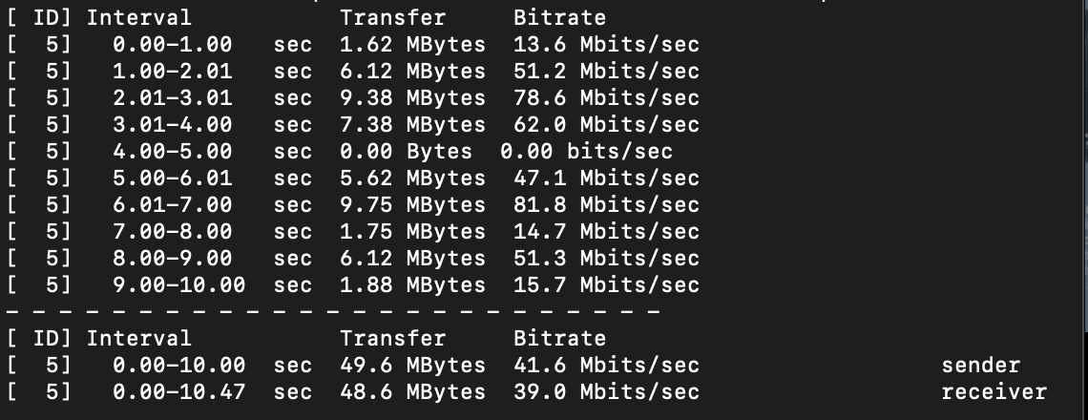The width and height of the screenshot is (1088, 420).
Task: Click the first Interval column header
Action: point(138,17)
